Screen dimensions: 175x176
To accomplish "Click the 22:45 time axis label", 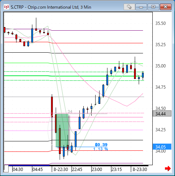I will (x=77, y=170).
